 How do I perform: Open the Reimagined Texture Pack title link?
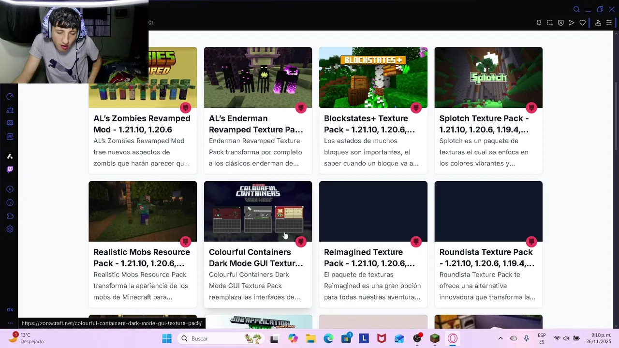(x=369, y=258)
